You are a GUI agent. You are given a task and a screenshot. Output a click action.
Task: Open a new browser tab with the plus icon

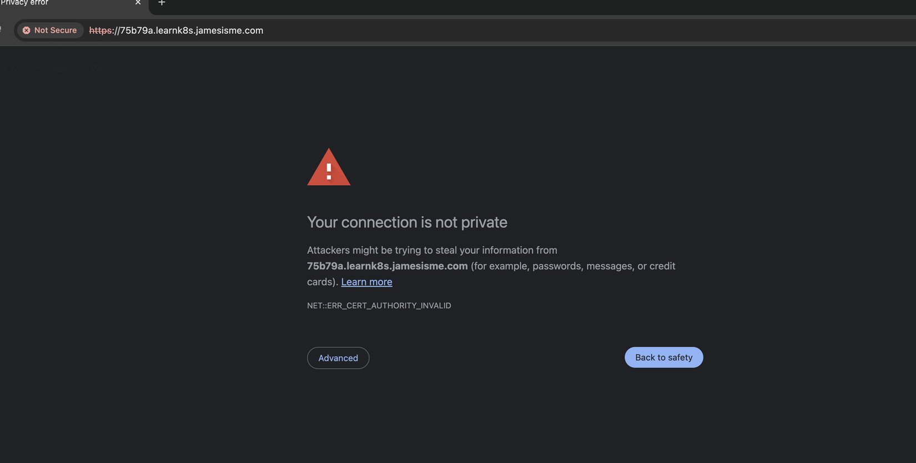(x=162, y=3)
